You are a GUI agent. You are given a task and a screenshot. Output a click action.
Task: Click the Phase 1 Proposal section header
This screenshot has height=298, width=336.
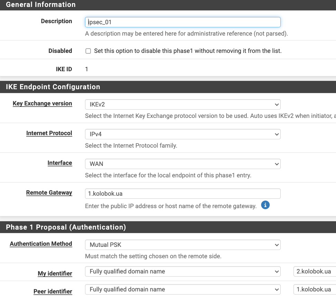(168, 227)
